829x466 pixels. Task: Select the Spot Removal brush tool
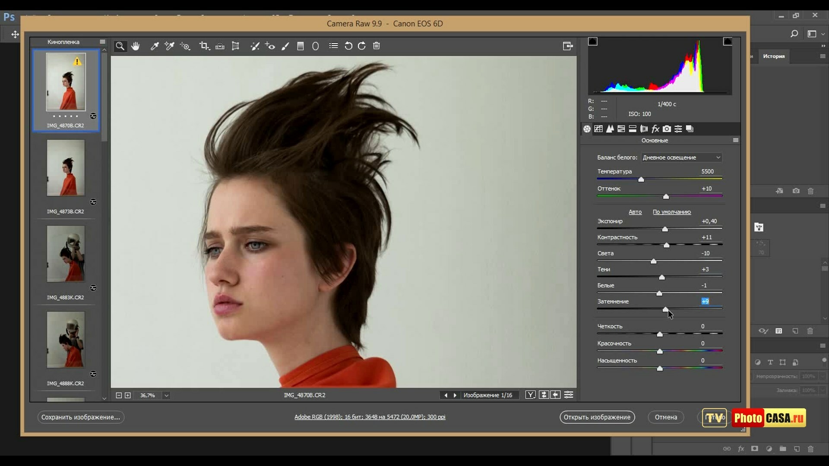coord(255,46)
